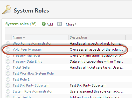Open the Treasury Data Entry link
This screenshot has width=132, height=98.
click(27, 62)
